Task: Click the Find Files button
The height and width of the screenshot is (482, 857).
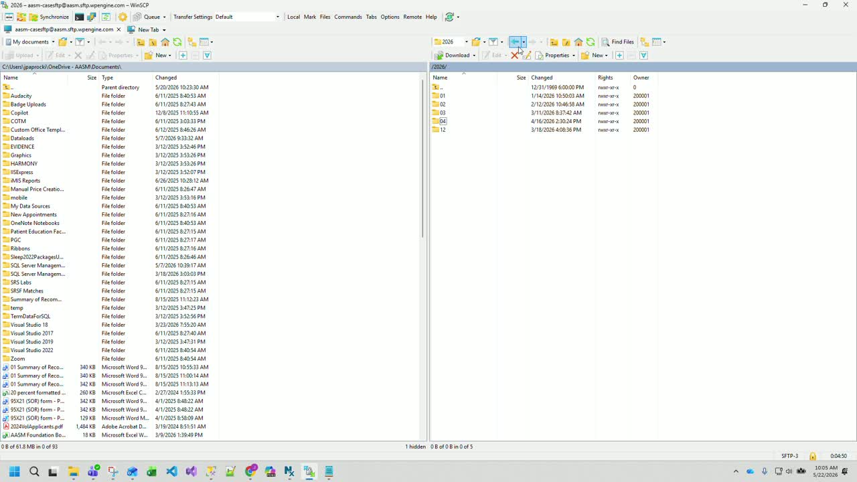Action: coord(617,42)
